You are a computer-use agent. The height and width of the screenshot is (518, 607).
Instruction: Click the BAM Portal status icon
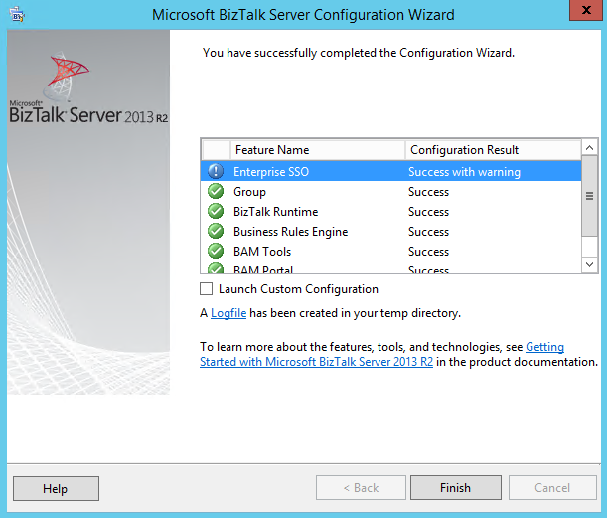216,269
